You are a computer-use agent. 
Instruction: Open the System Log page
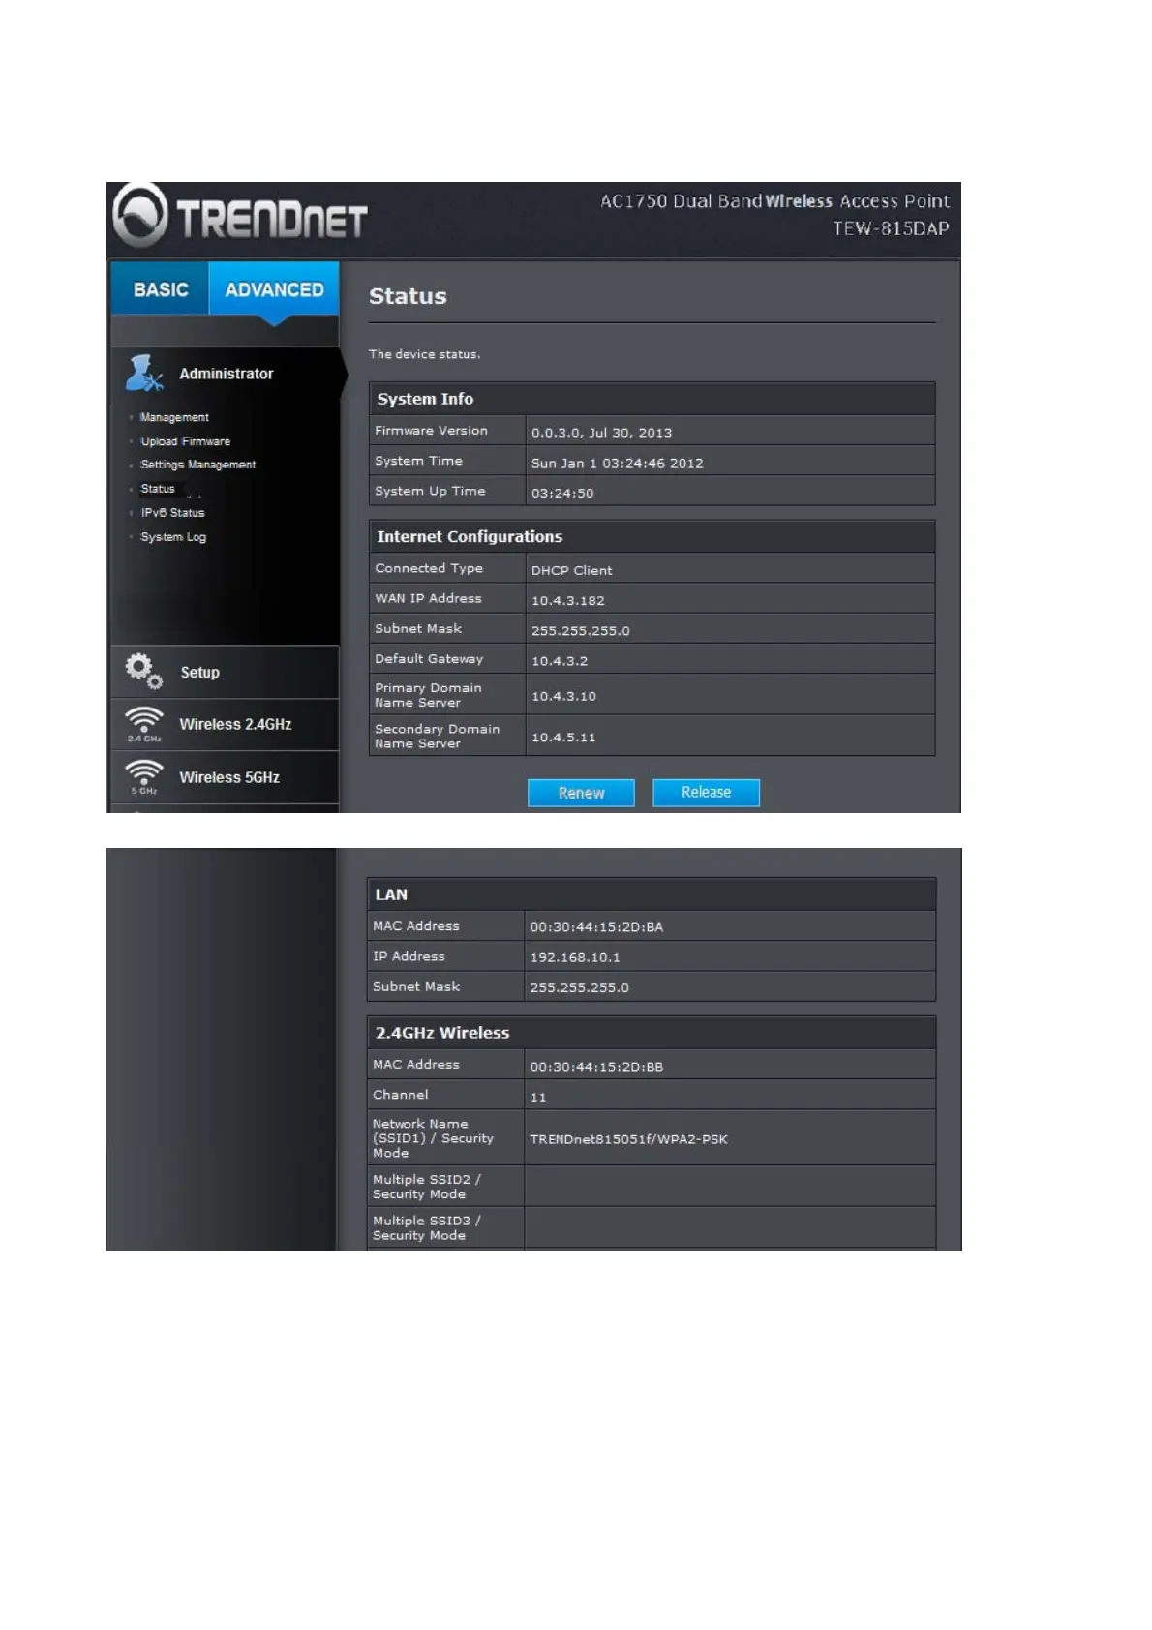(173, 537)
